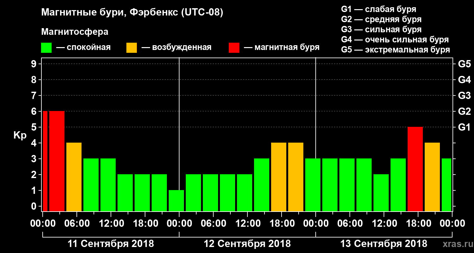The image size is (474, 253).
Task: Click the G3 label on right axis
Action: [x=464, y=96]
